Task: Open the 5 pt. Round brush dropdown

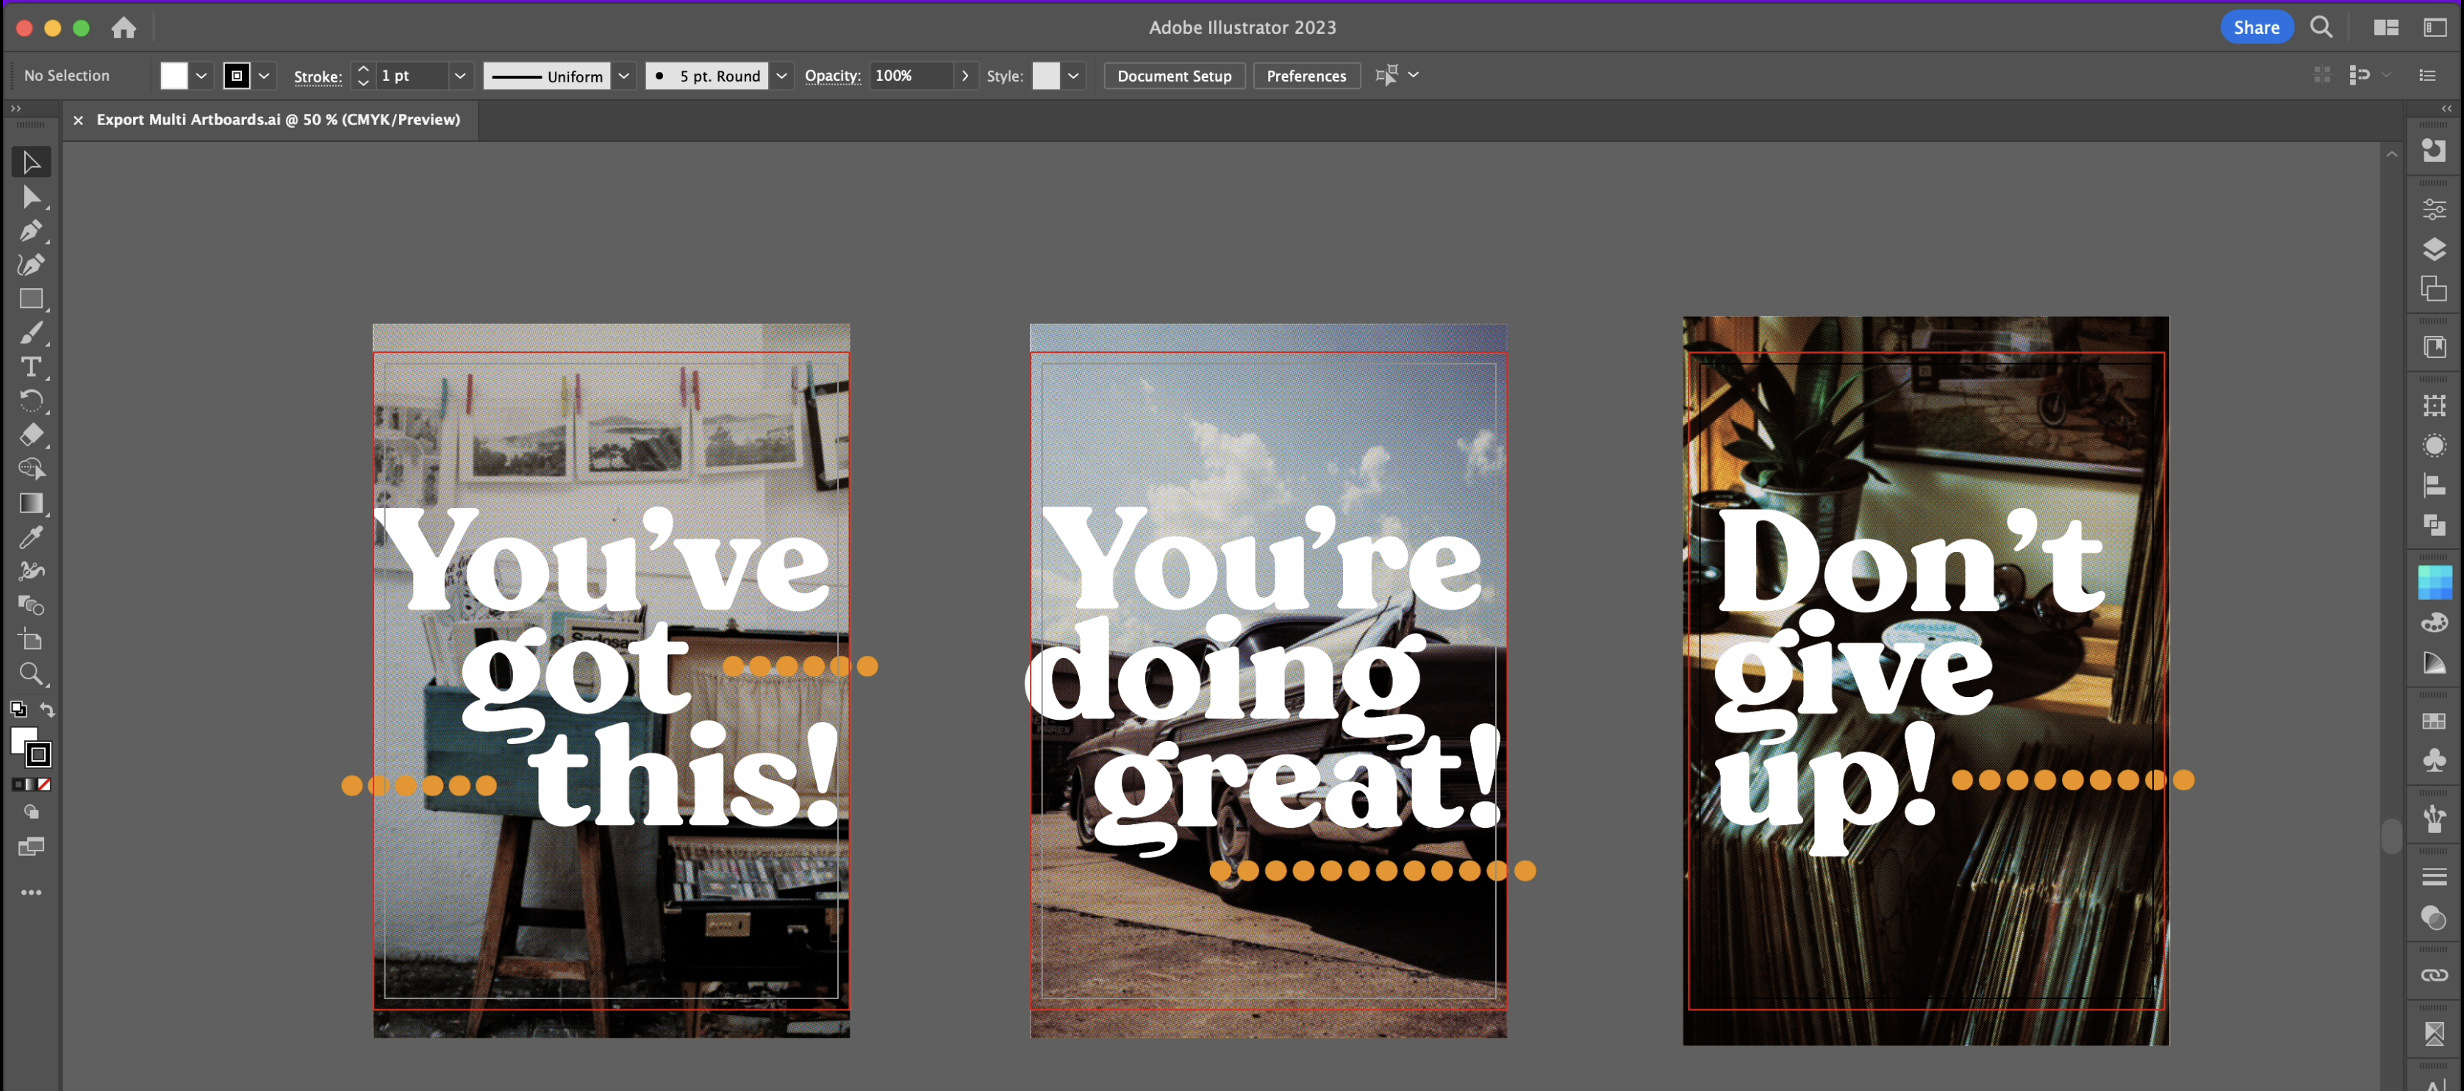Action: coord(781,76)
